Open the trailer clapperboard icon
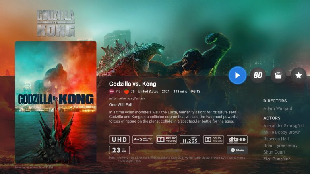 [278, 75]
